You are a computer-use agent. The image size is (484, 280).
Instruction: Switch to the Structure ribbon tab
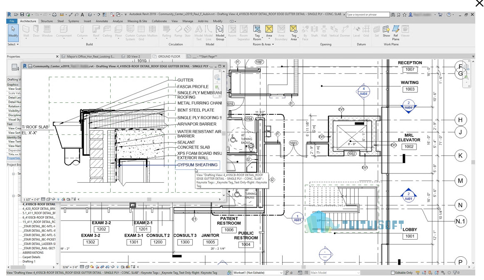pos(47,21)
